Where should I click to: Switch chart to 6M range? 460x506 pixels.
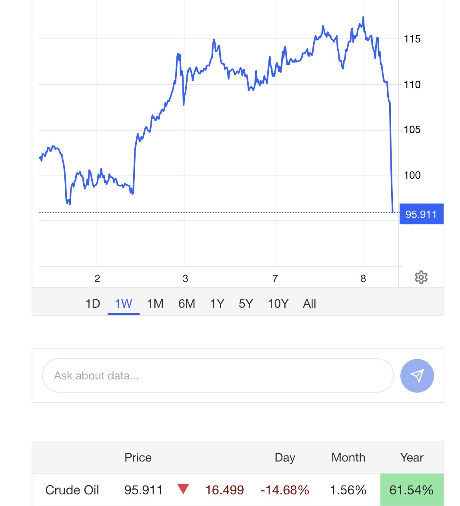[x=187, y=304]
